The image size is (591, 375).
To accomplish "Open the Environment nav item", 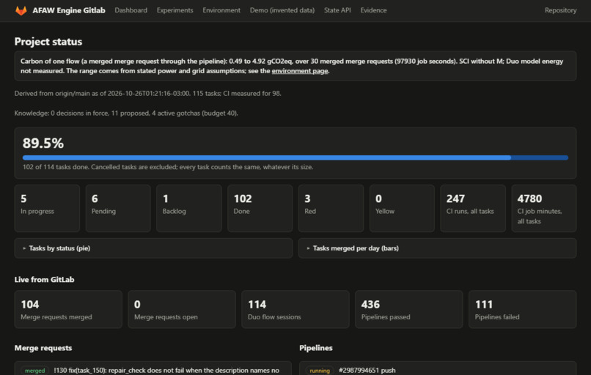I will (221, 10).
